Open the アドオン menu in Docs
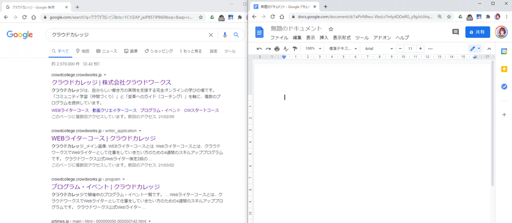Viewport: 512px width, 223px height. [382, 37]
